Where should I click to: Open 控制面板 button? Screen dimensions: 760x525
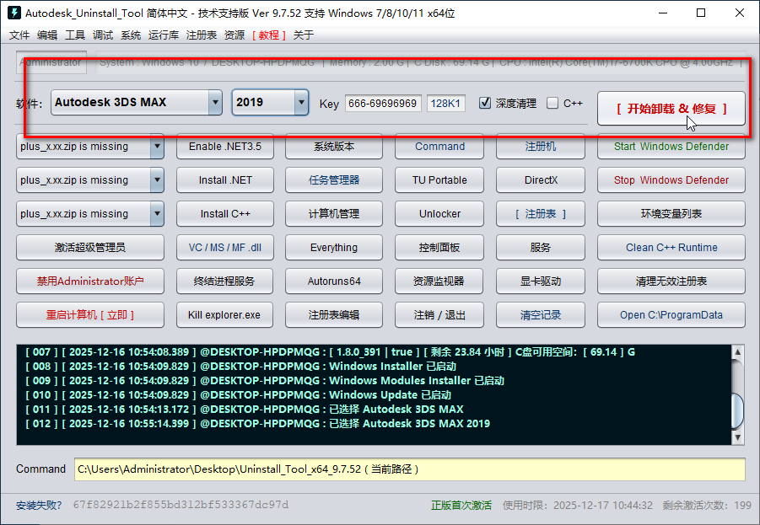click(x=439, y=248)
